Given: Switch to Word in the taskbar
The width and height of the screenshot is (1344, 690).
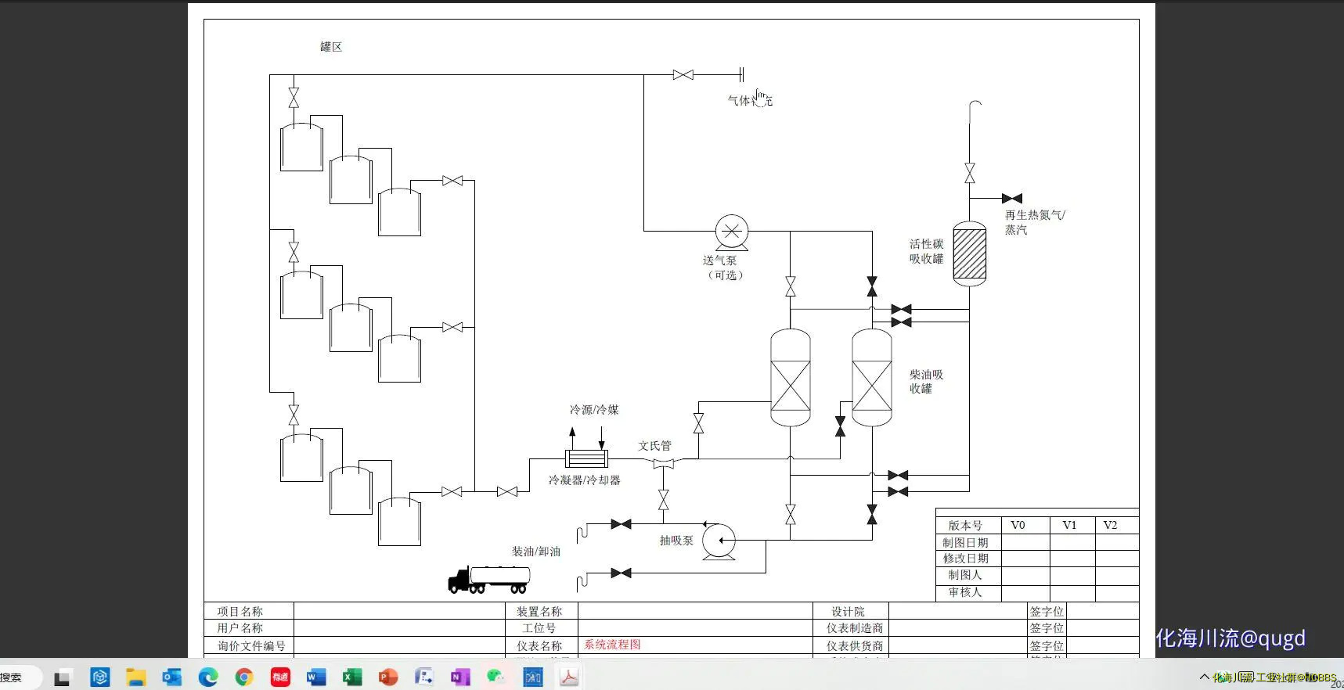Looking at the screenshot, I should coord(316,677).
